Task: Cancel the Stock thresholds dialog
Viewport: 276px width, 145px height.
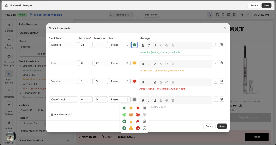Action: click(x=209, y=126)
